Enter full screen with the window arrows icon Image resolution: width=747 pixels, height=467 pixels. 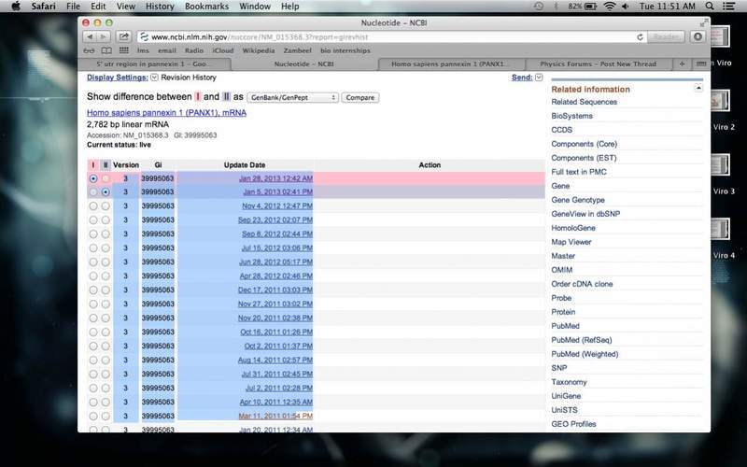click(x=704, y=22)
